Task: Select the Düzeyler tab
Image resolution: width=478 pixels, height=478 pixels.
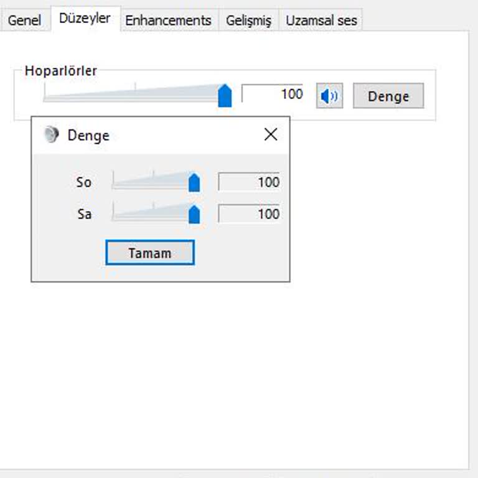Action: pyautogui.click(x=85, y=19)
